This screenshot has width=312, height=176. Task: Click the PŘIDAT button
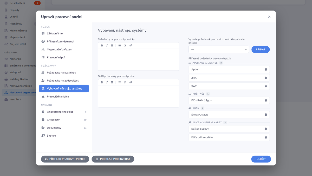coord(261,49)
